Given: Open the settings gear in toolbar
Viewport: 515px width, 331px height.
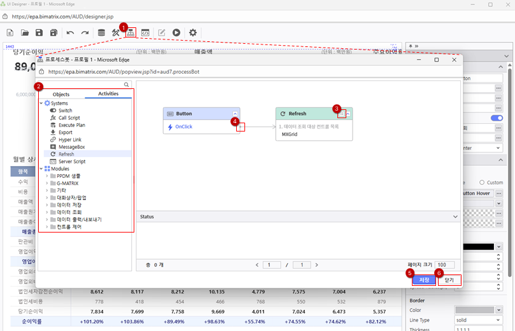Looking at the screenshot, I should (x=192, y=32).
